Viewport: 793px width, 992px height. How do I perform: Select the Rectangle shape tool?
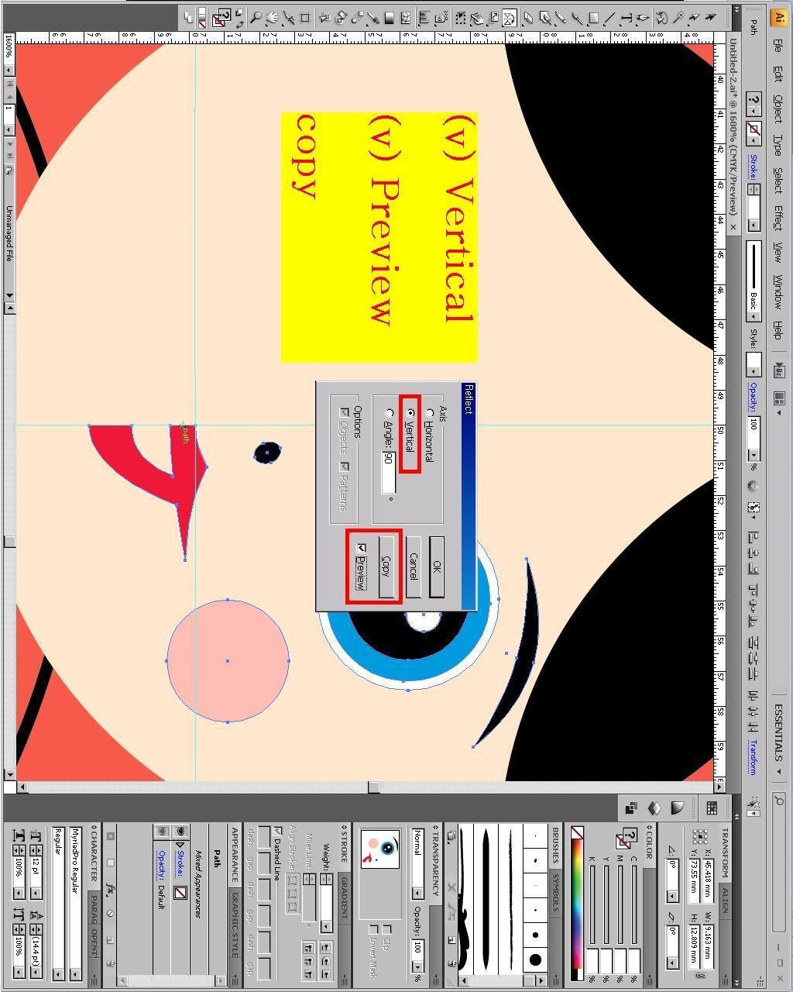[x=593, y=17]
